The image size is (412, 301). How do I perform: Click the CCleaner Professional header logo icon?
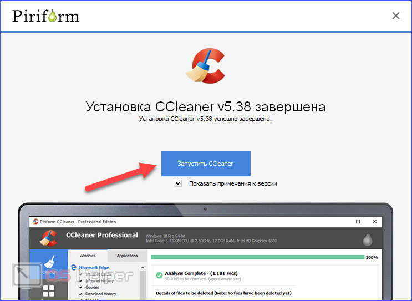(48, 238)
